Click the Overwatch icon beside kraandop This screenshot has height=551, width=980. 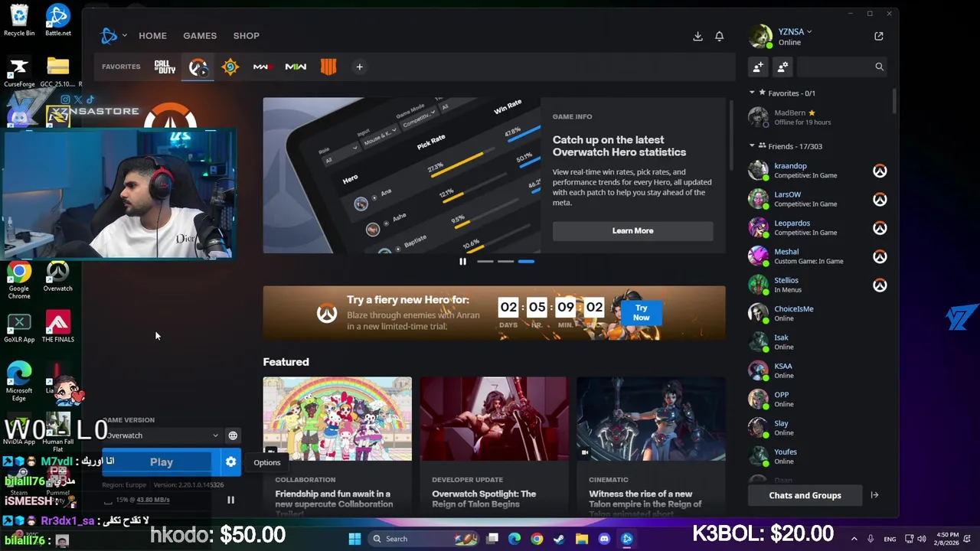click(x=880, y=171)
